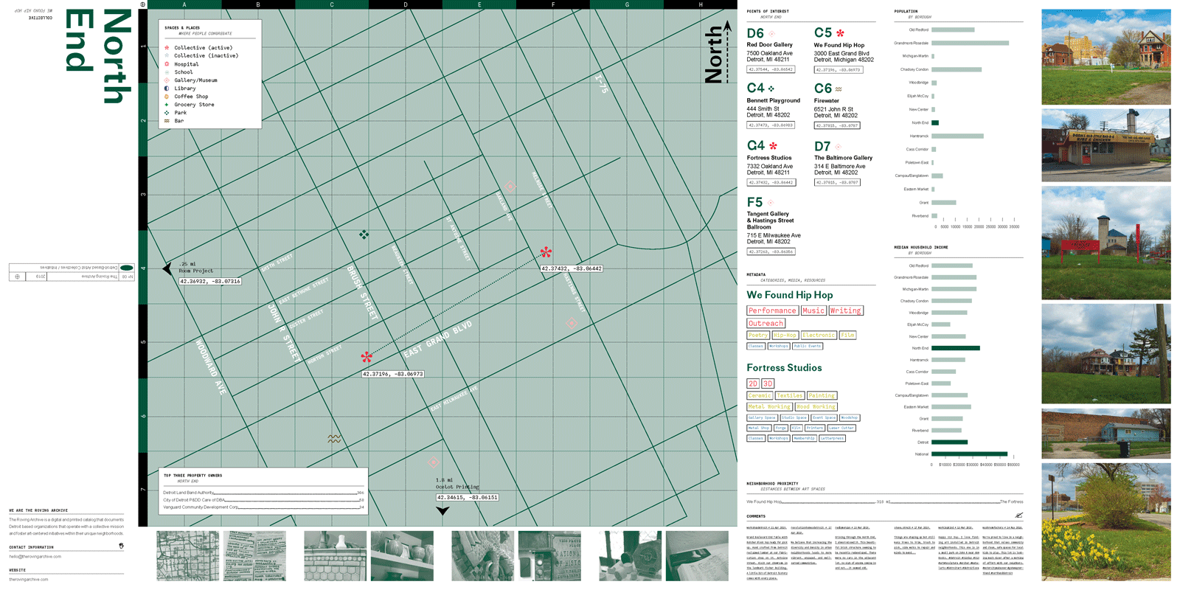Click the Gallery/Museum legend icon
The height and width of the screenshot is (590, 1180).
point(167,80)
